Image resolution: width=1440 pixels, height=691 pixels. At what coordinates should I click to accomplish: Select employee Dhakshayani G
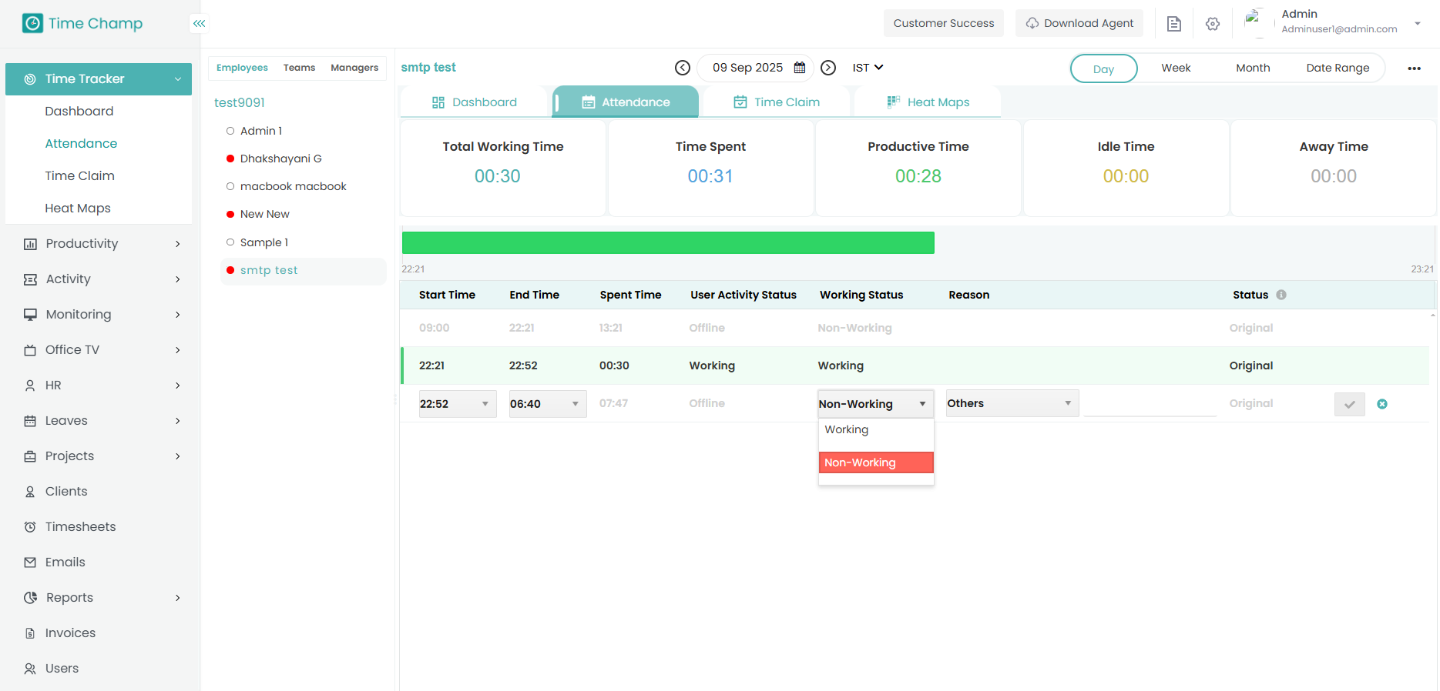pos(280,159)
